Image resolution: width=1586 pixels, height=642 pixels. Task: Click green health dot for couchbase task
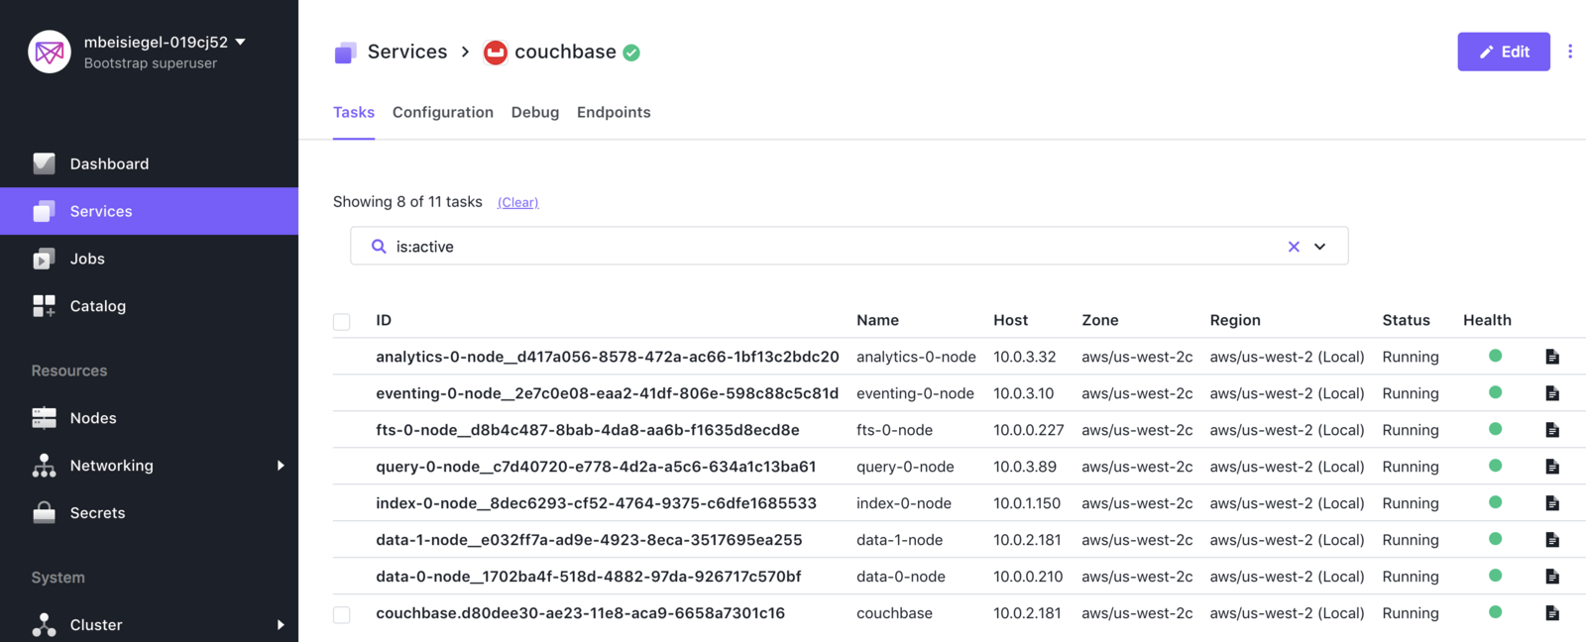[1495, 612]
